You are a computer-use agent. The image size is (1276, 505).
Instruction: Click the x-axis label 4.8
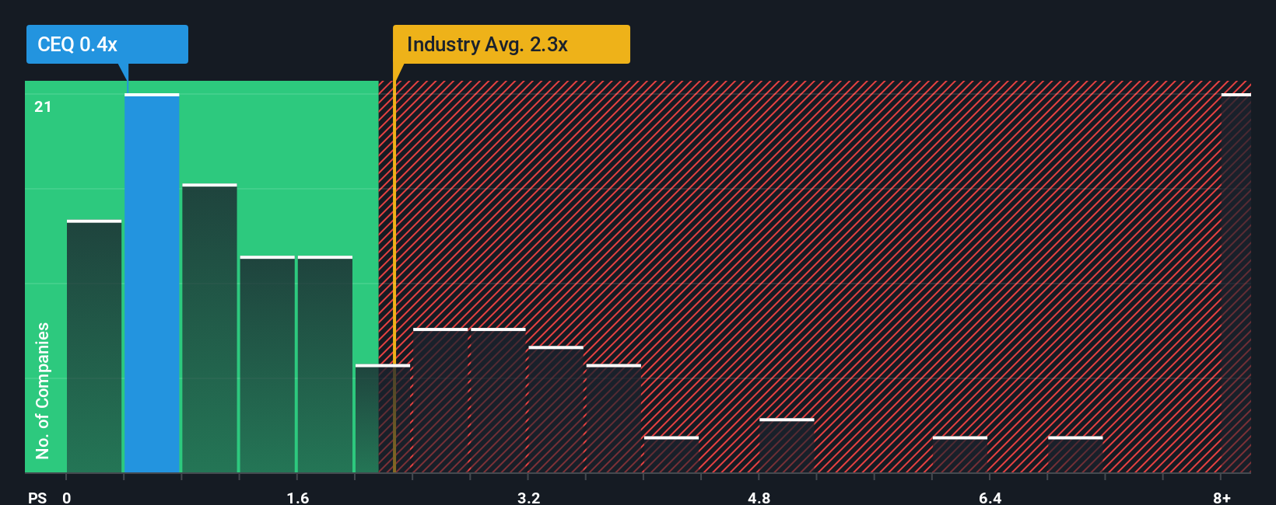(x=759, y=497)
